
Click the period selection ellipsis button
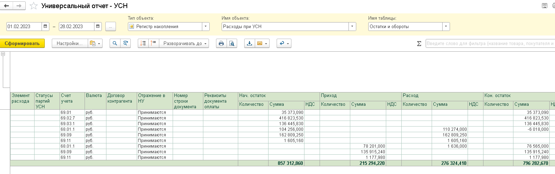110,26
